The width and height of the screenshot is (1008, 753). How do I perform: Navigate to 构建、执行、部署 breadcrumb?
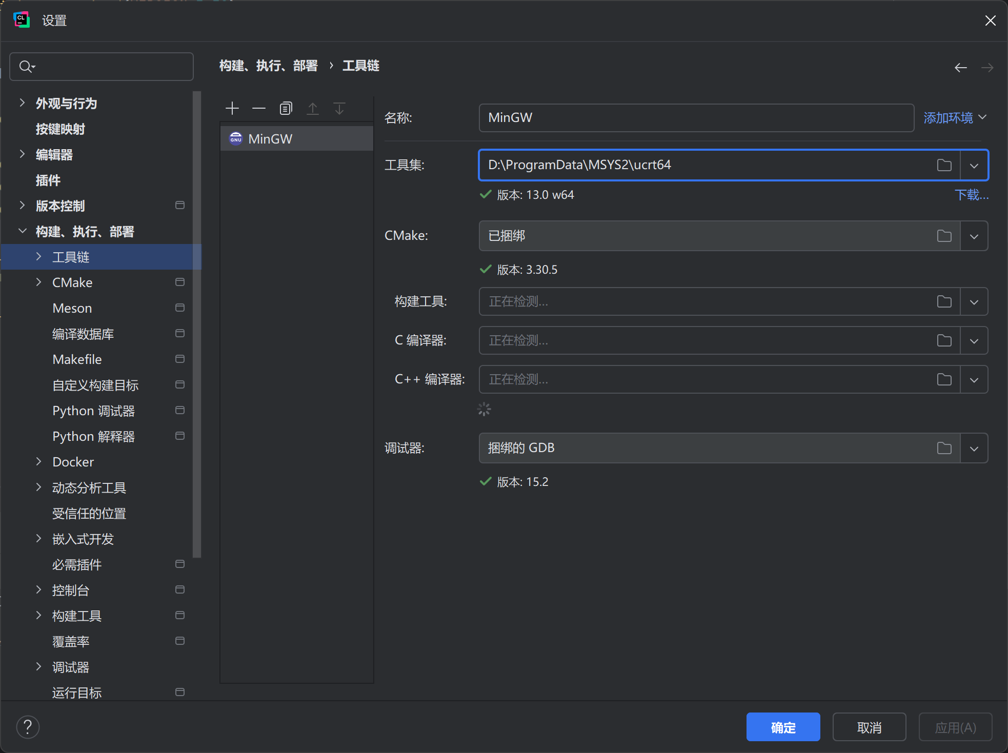[x=268, y=65]
